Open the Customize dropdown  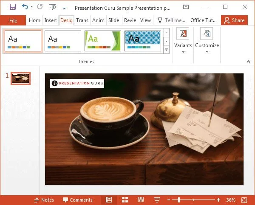207,41
